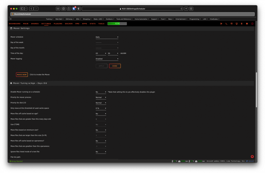This screenshot has width=265, height=173.
Task: Open the Stats tab
Action: click(x=92, y=24)
